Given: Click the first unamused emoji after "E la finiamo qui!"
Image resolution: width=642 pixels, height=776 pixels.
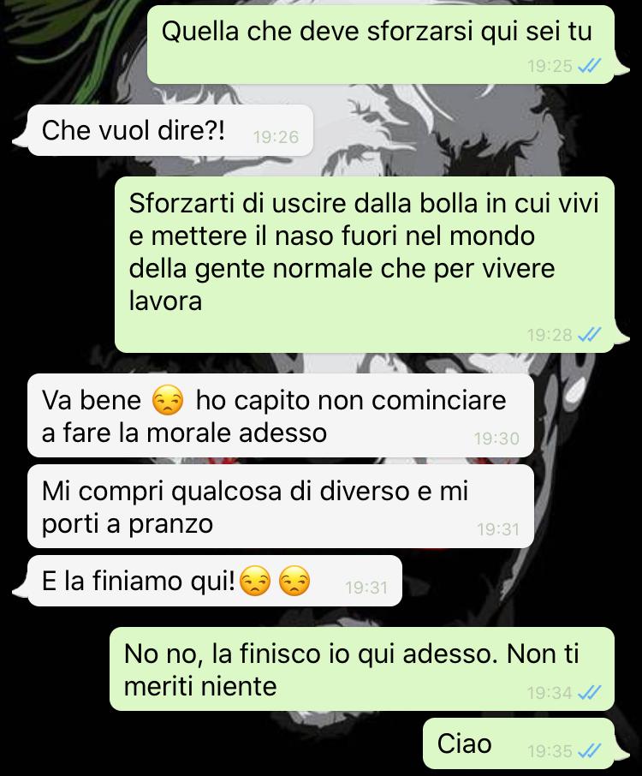Looking at the screenshot, I should click(x=255, y=581).
